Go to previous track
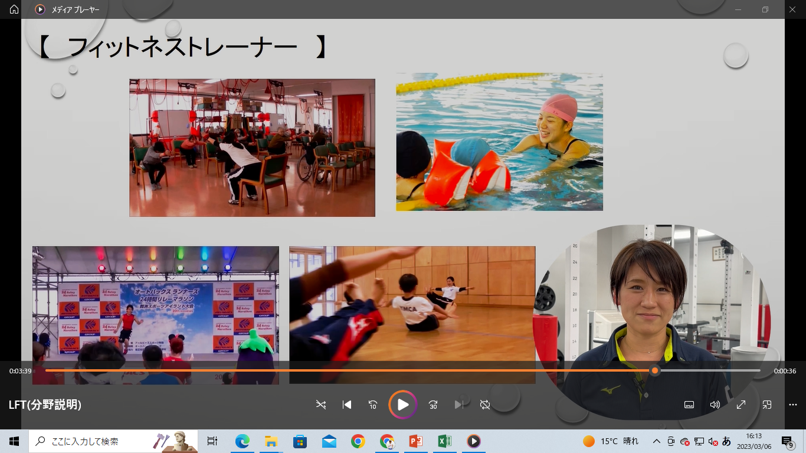 click(347, 405)
